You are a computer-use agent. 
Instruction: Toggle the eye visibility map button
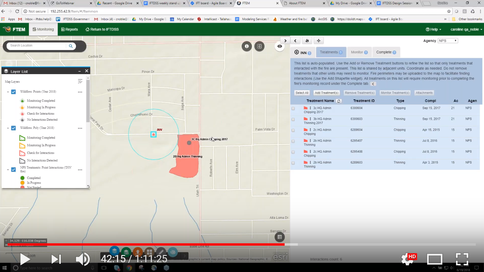pos(280,46)
